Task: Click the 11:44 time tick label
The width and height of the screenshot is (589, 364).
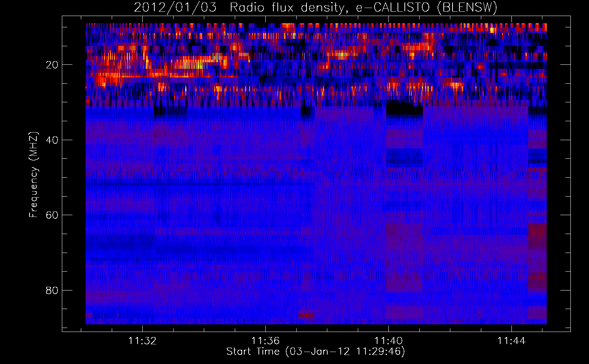Action: [x=511, y=341]
